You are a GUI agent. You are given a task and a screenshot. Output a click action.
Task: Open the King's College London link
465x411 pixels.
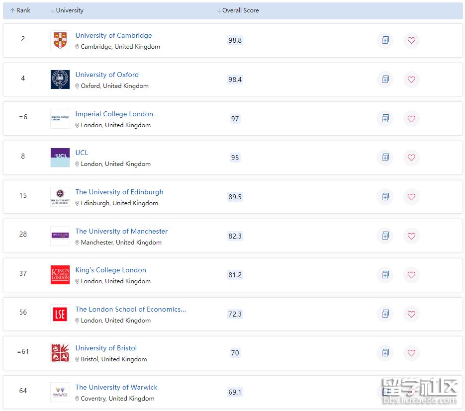coord(110,270)
